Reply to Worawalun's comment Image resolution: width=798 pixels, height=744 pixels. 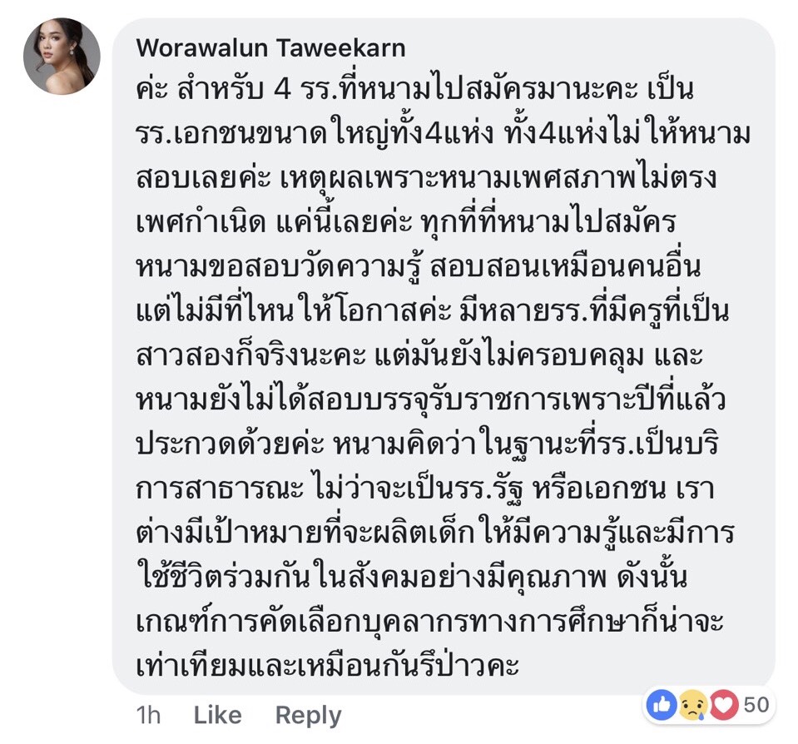[x=309, y=716]
